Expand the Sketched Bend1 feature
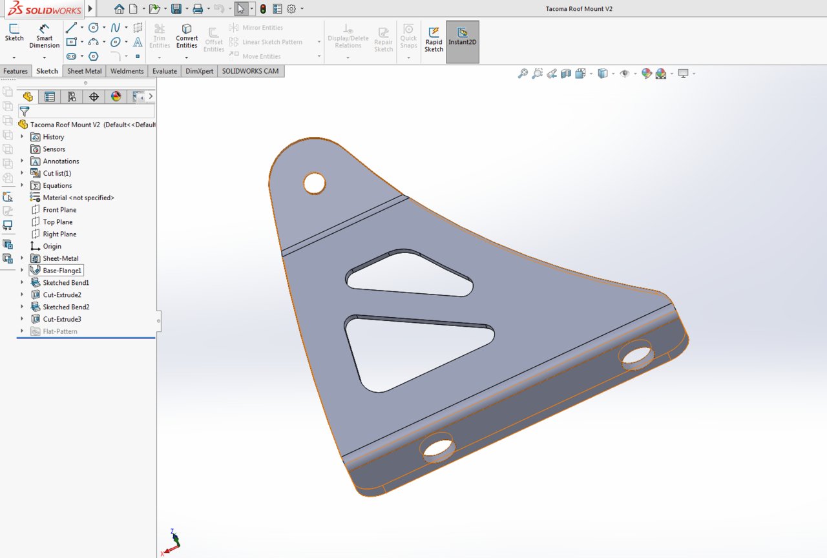827x558 pixels. 22,282
